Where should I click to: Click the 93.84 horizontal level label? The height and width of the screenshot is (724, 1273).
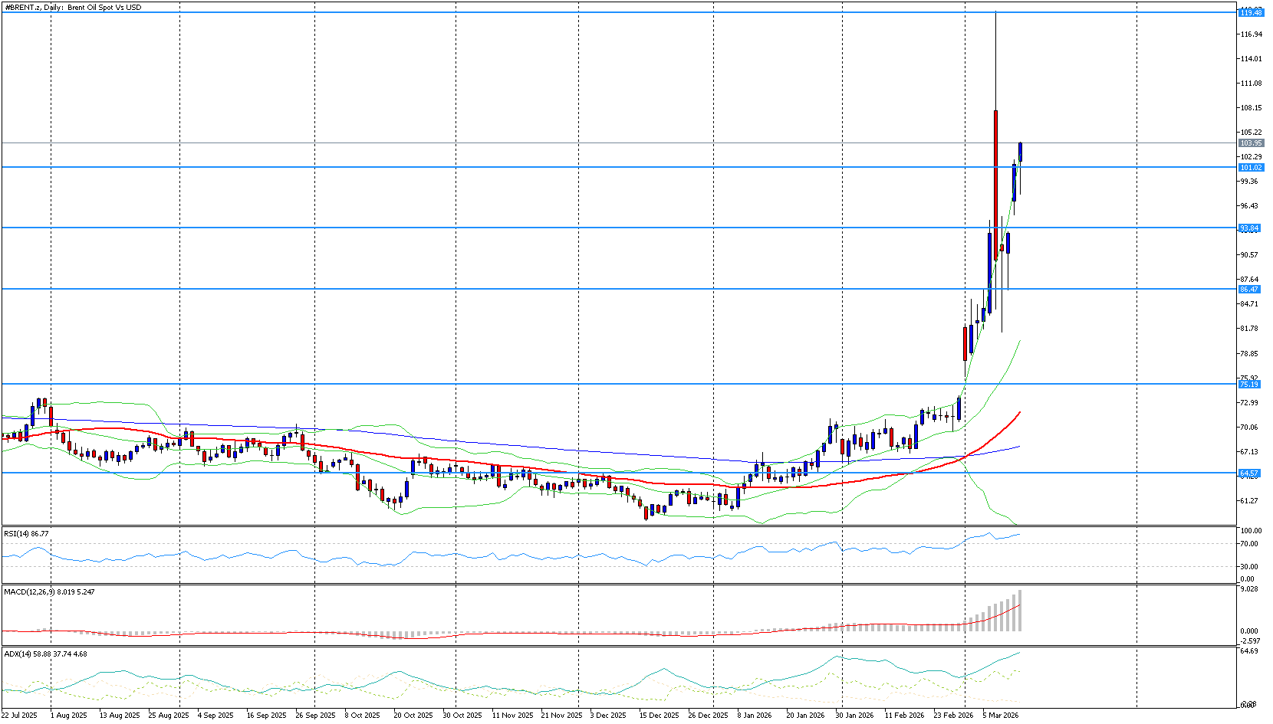coord(1250,228)
